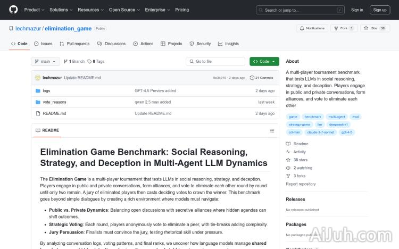The height and width of the screenshot is (249, 399).
Task: Click the vote_reasons folder icon
Action: pyautogui.click(x=38, y=102)
